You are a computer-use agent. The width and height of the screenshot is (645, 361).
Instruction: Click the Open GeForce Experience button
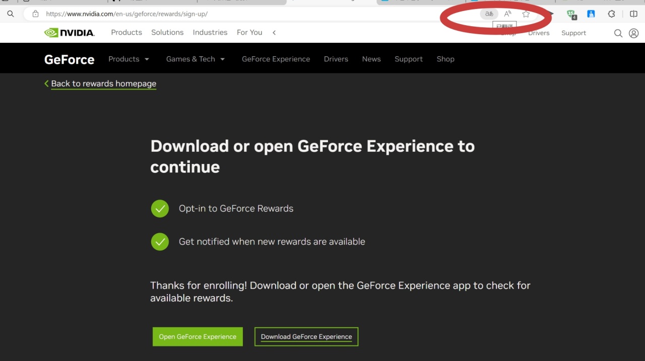[x=198, y=337]
